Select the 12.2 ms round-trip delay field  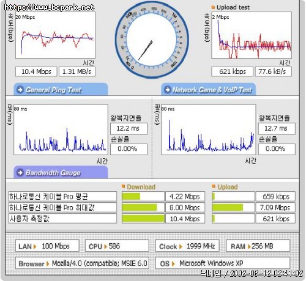coord(129,128)
